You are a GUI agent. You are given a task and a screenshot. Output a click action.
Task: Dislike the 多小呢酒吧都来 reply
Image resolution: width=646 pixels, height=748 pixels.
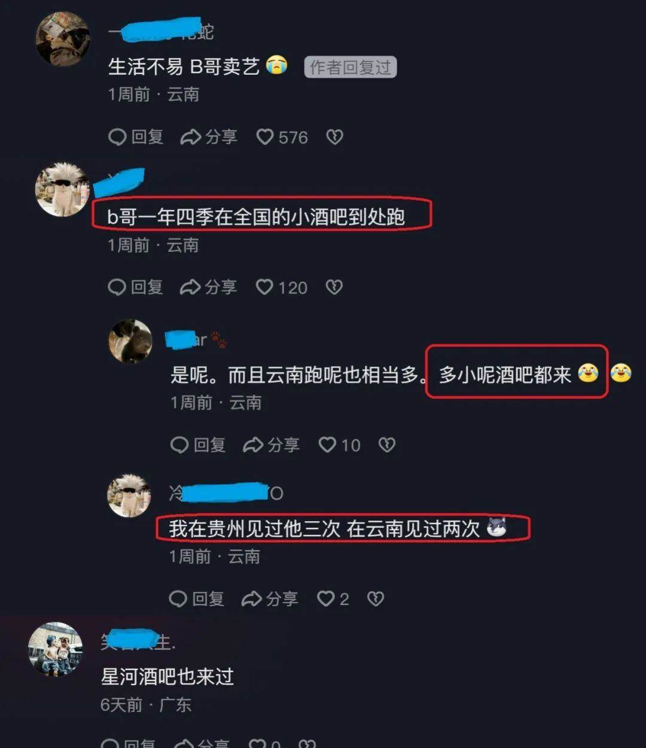[x=387, y=445]
